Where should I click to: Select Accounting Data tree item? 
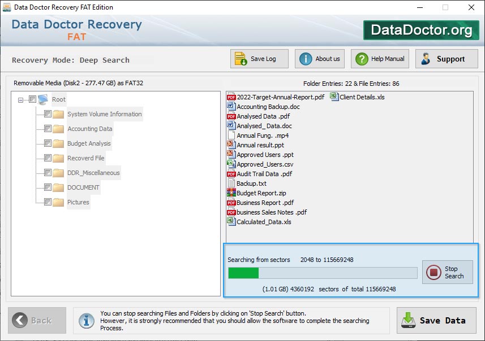pos(90,129)
